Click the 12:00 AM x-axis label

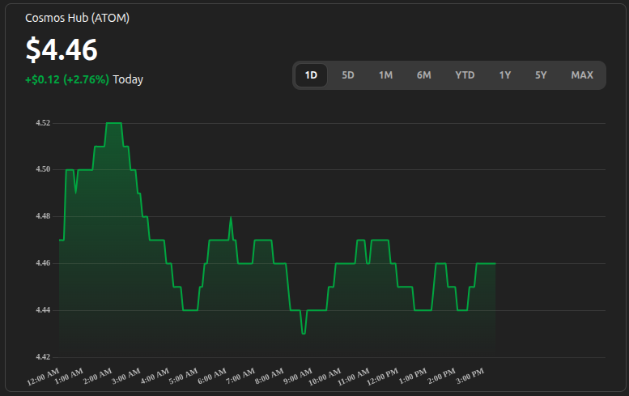(x=43, y=377)
